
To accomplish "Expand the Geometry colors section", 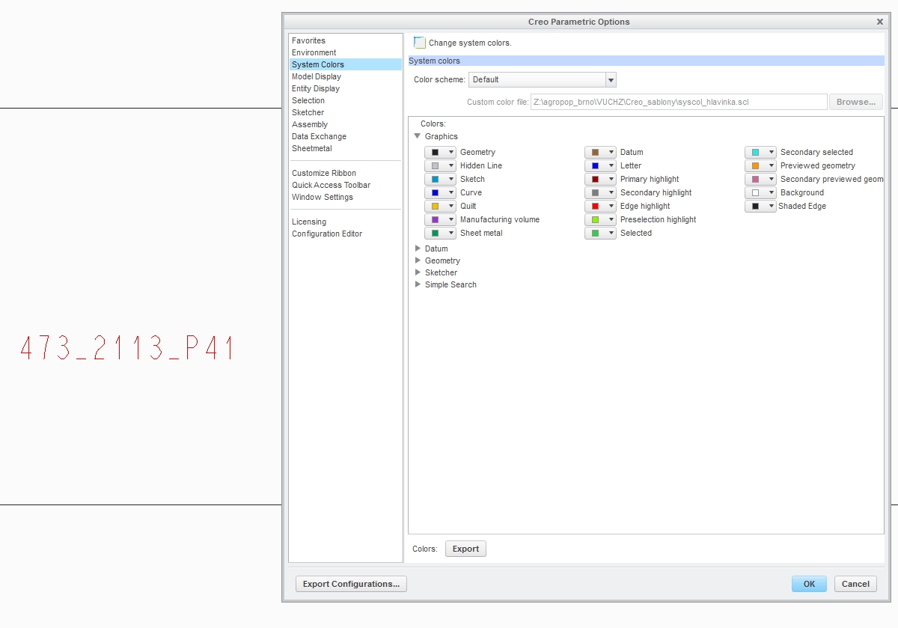I will point(418,260).
